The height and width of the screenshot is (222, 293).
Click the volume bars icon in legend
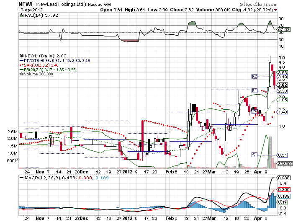coord(21,74)
